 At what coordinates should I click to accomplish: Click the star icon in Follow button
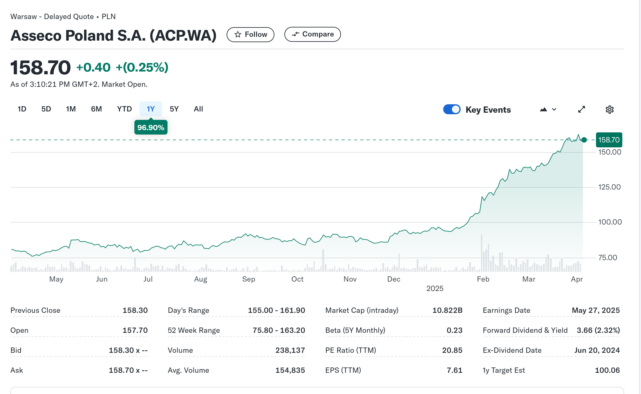click(x=238, y=34)
